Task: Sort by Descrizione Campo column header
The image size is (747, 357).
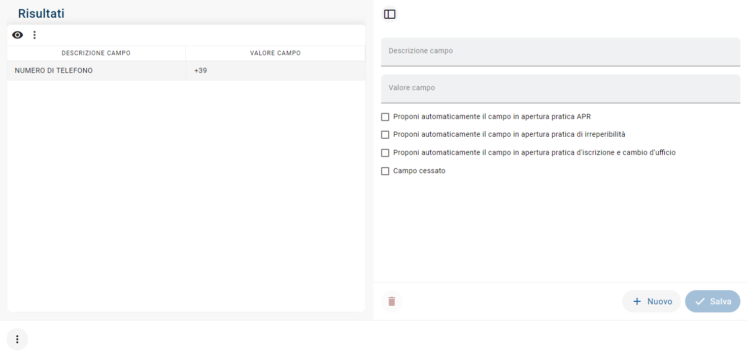Action: (x=96, y=53)
